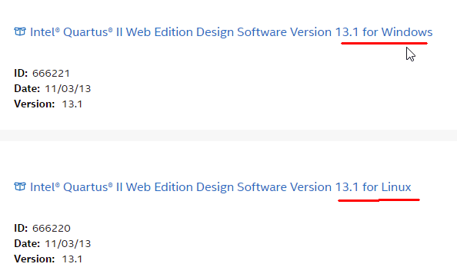Click the bold Date: label of the Windows entry

point(27,89)
